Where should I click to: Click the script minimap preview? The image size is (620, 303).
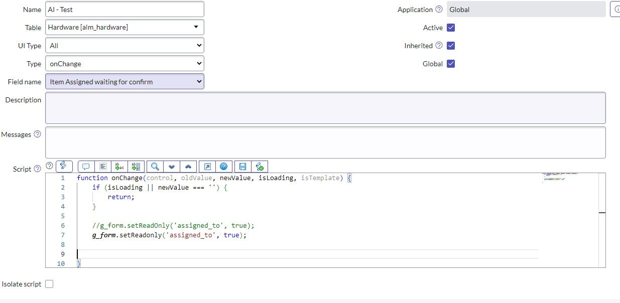point(560,177)
